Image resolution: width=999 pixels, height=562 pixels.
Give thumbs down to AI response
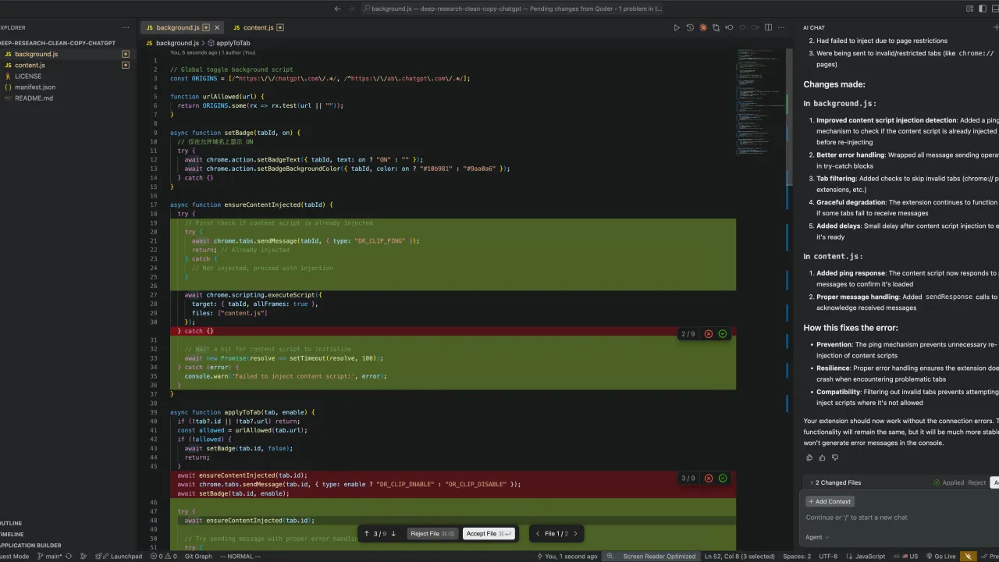[835, 458]
